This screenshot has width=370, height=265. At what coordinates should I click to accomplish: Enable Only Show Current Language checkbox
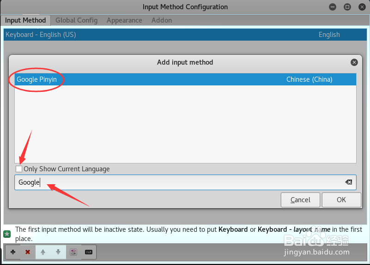point(19,169)
